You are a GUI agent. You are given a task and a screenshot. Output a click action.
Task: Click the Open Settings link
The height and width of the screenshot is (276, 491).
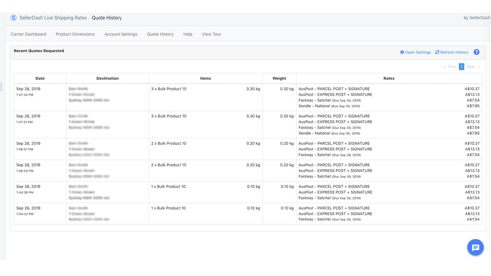point(418,52)
